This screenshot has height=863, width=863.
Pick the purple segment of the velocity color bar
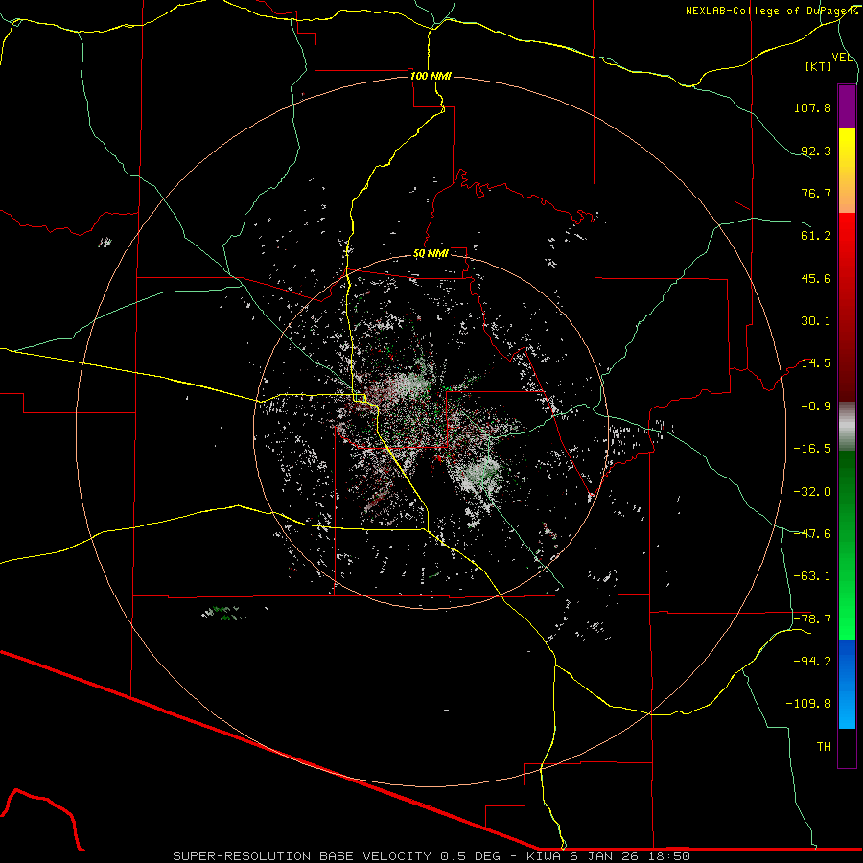tap(847, 106)
